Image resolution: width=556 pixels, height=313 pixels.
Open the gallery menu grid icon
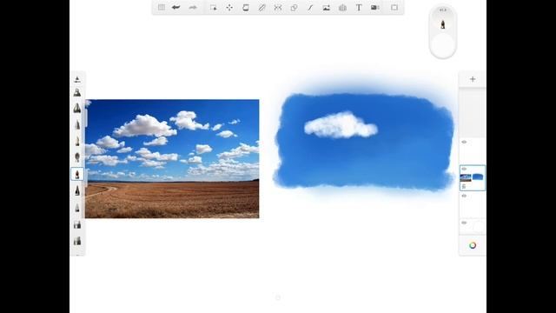coord(162,8)
